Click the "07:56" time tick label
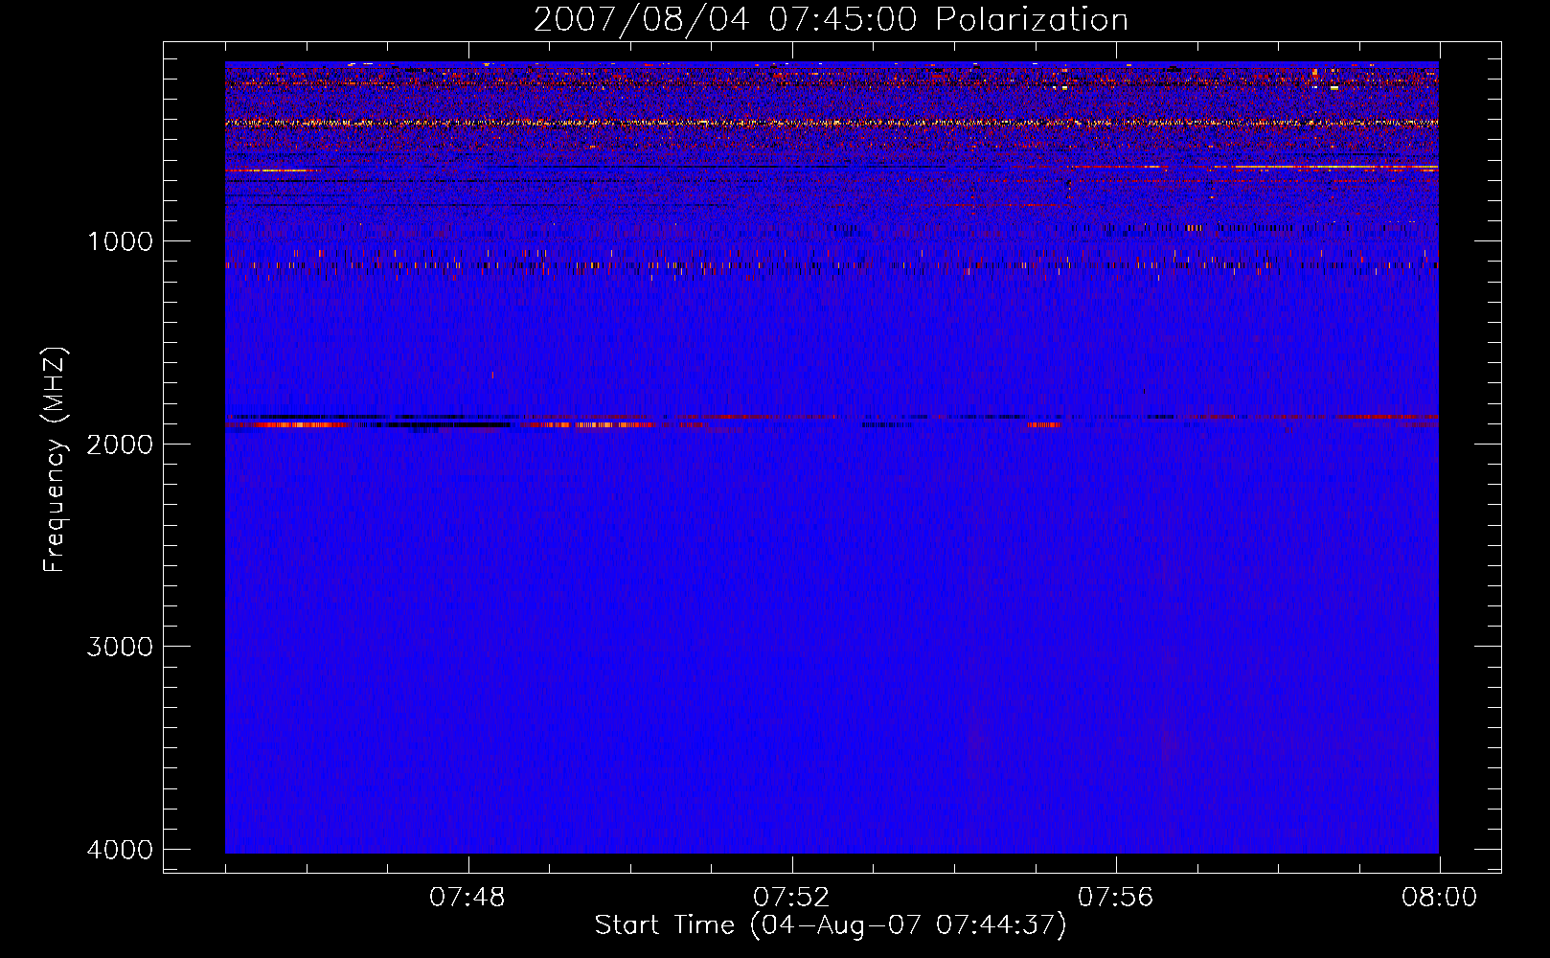The width and height of the screenshot is (1550, 958). (x=1116, y=898)
